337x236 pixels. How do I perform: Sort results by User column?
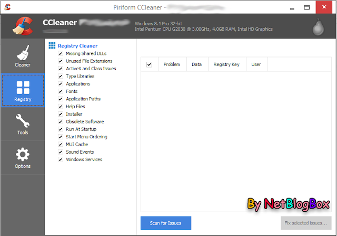pyautogui.click(x=256, y=64)
